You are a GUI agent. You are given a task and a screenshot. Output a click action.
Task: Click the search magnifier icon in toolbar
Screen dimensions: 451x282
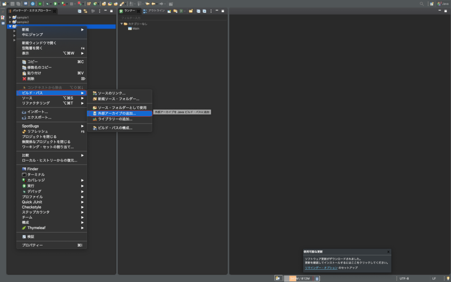point(421,4)
